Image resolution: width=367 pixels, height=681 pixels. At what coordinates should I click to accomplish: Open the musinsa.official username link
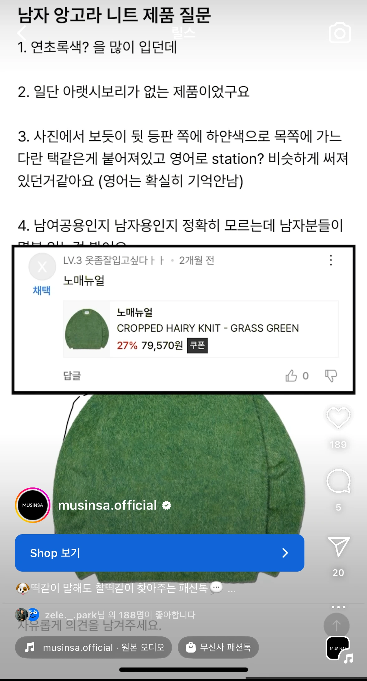[107, 505]
